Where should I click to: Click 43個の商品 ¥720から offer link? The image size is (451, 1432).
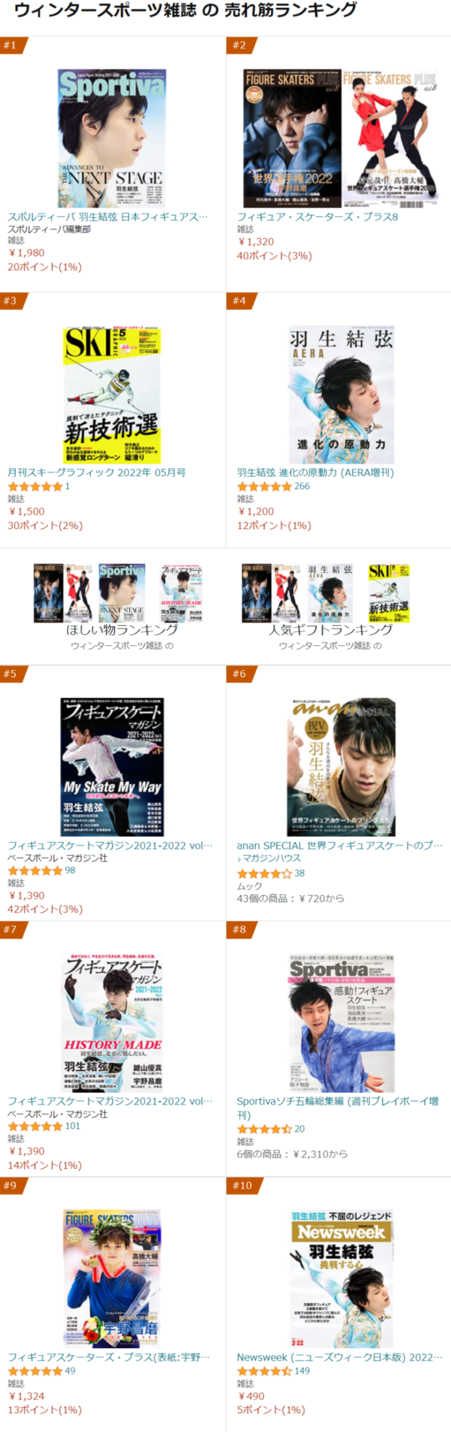click(x=291, y=898)
